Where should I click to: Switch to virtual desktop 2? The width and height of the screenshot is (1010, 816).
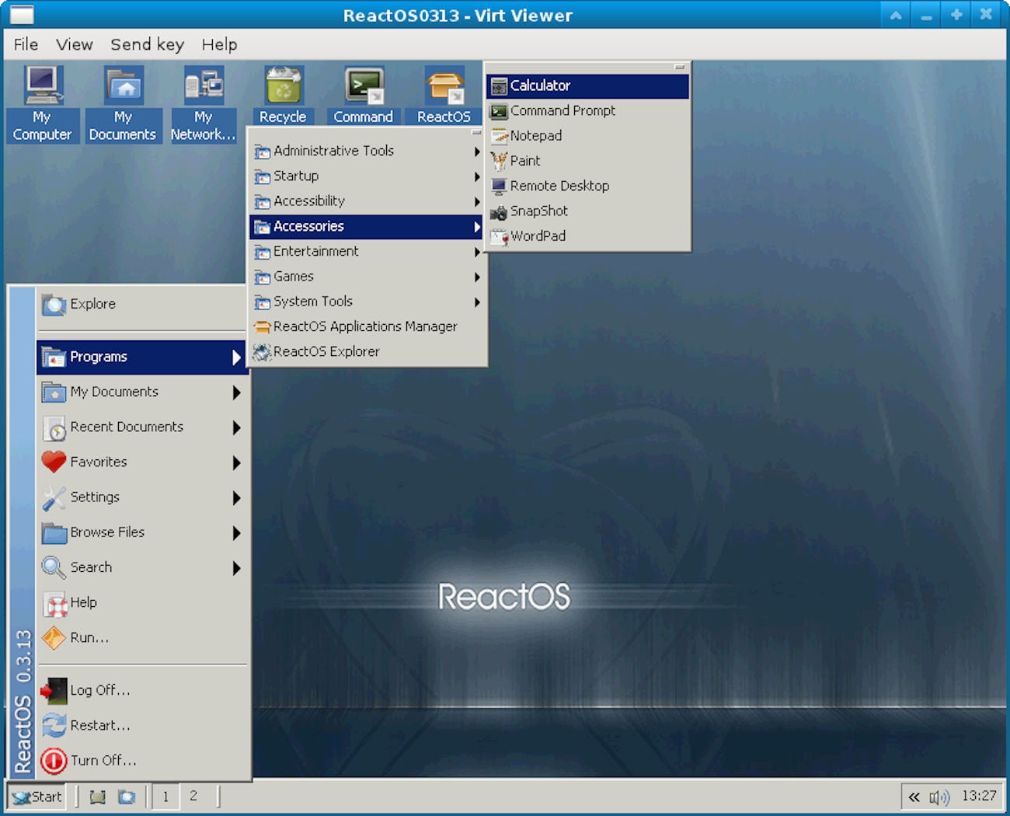pos(193,797)
